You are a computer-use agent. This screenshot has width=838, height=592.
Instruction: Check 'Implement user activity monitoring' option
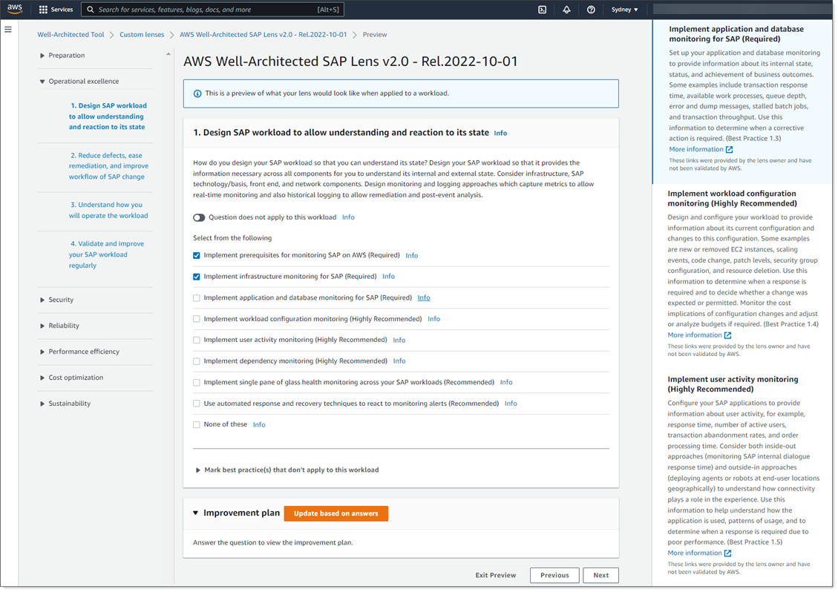pyautogui.click(x=197, y=340)
